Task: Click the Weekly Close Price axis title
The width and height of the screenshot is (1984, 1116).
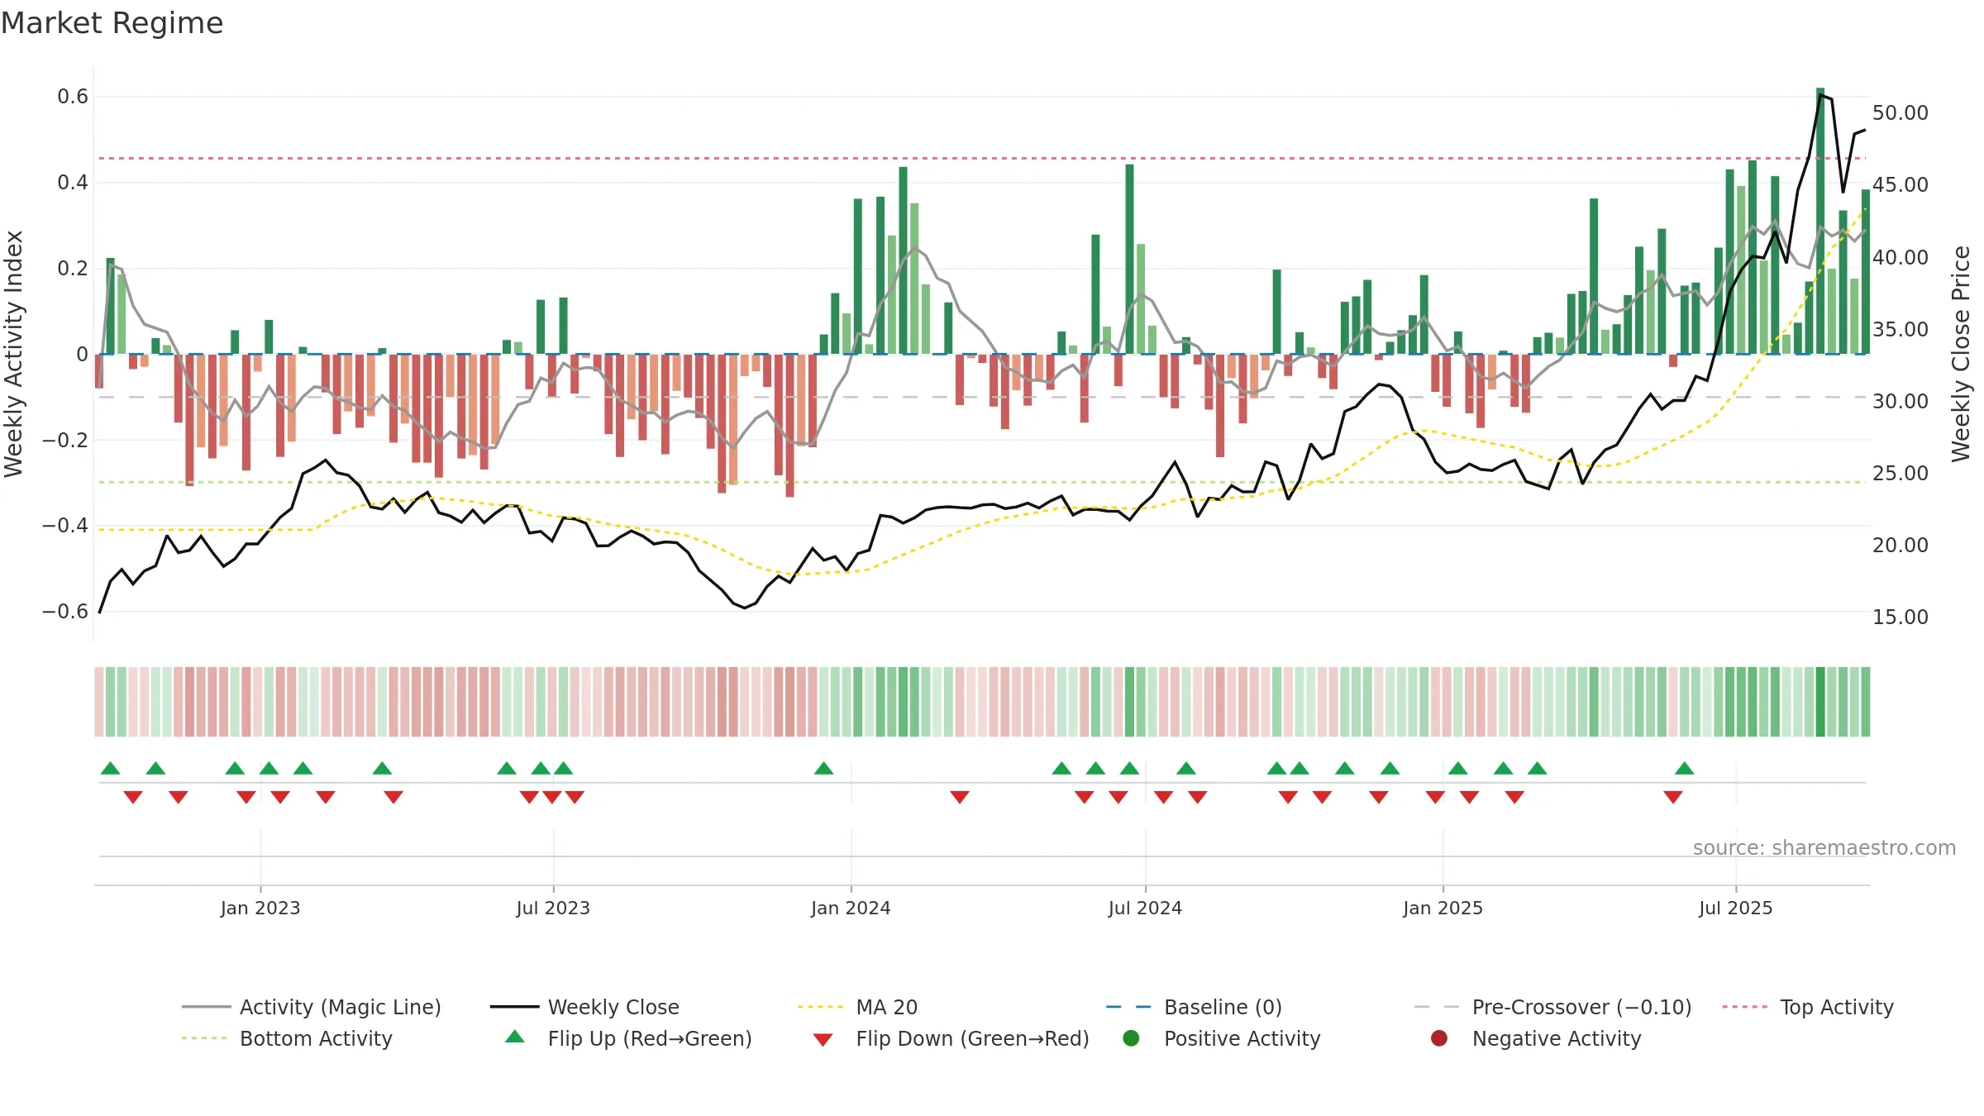Action: point(1961,354)
